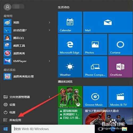
Task: Open the green finance stock index tile
Action: point(70,116)
